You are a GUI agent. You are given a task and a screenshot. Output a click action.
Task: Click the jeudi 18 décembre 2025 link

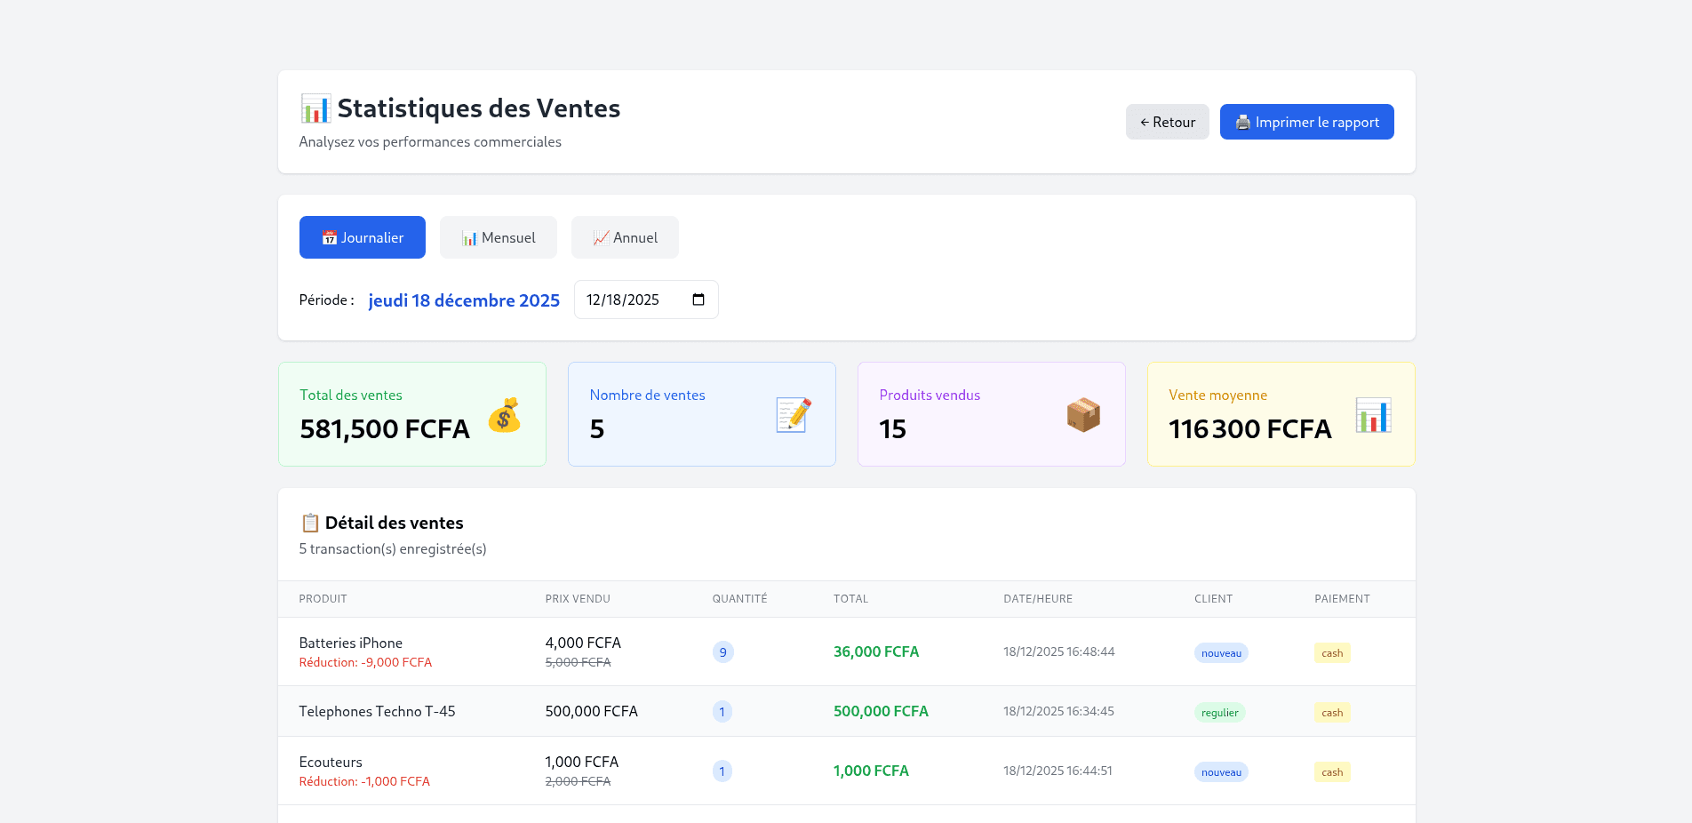464,300
